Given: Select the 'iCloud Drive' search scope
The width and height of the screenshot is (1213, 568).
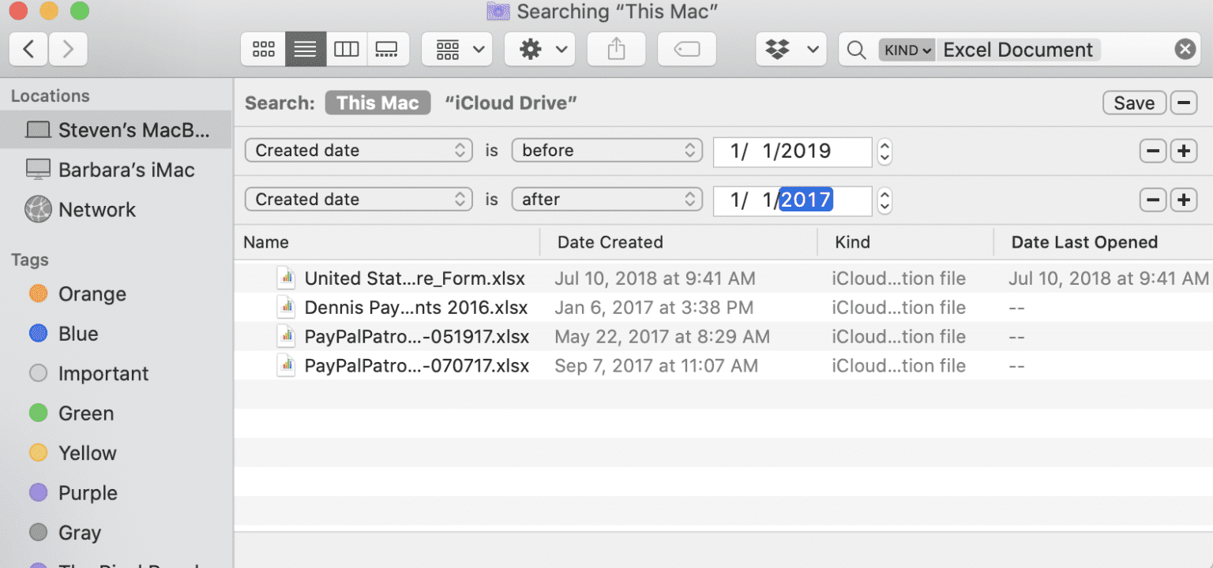Looking at the screenshot, I should (x=510, y=103).
